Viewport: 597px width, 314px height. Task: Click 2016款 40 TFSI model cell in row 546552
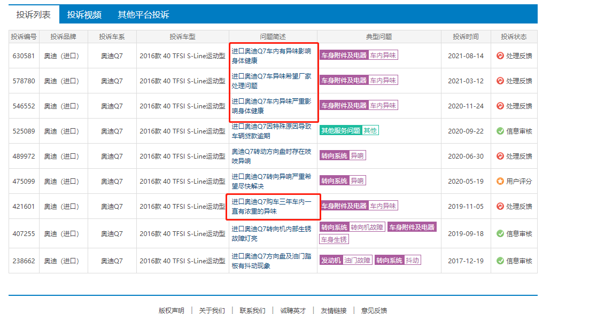(182, 106)
